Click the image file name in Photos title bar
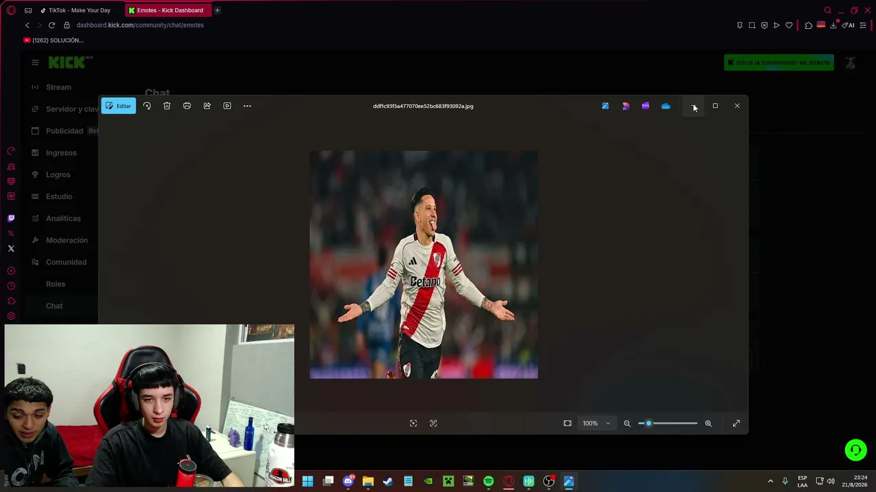Screen dimensions: 876x492 (x=423, y=106)
